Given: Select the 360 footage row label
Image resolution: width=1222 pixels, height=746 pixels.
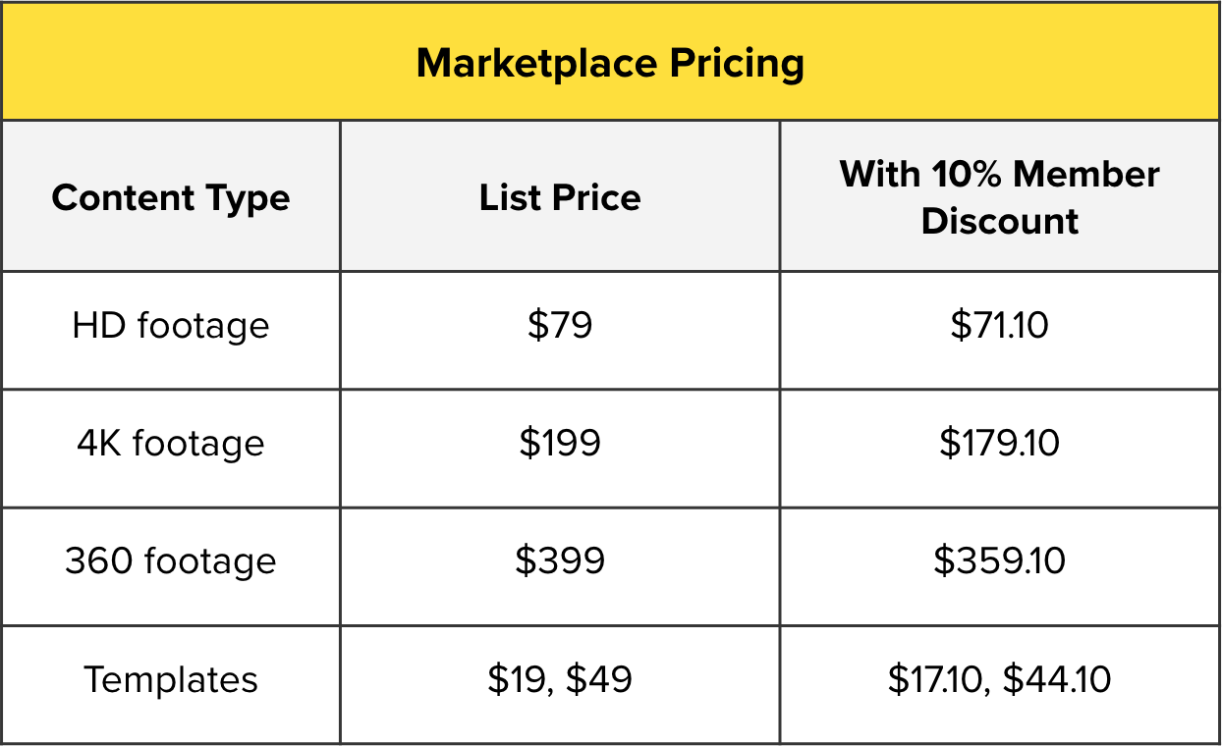Looking at the screenshot, I should point(171,560).
